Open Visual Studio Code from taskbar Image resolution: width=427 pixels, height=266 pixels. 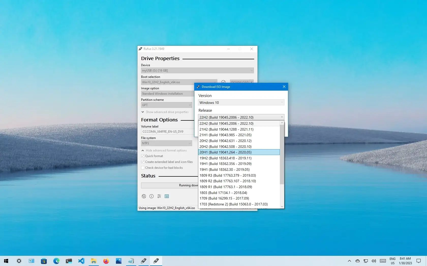point(81,261)
